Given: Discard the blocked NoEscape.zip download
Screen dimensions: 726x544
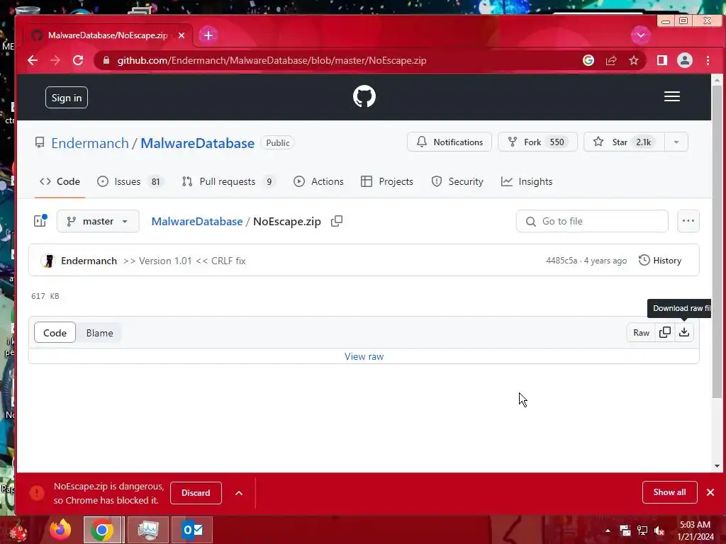Looking at the screenshot, I should coord(196,493).
